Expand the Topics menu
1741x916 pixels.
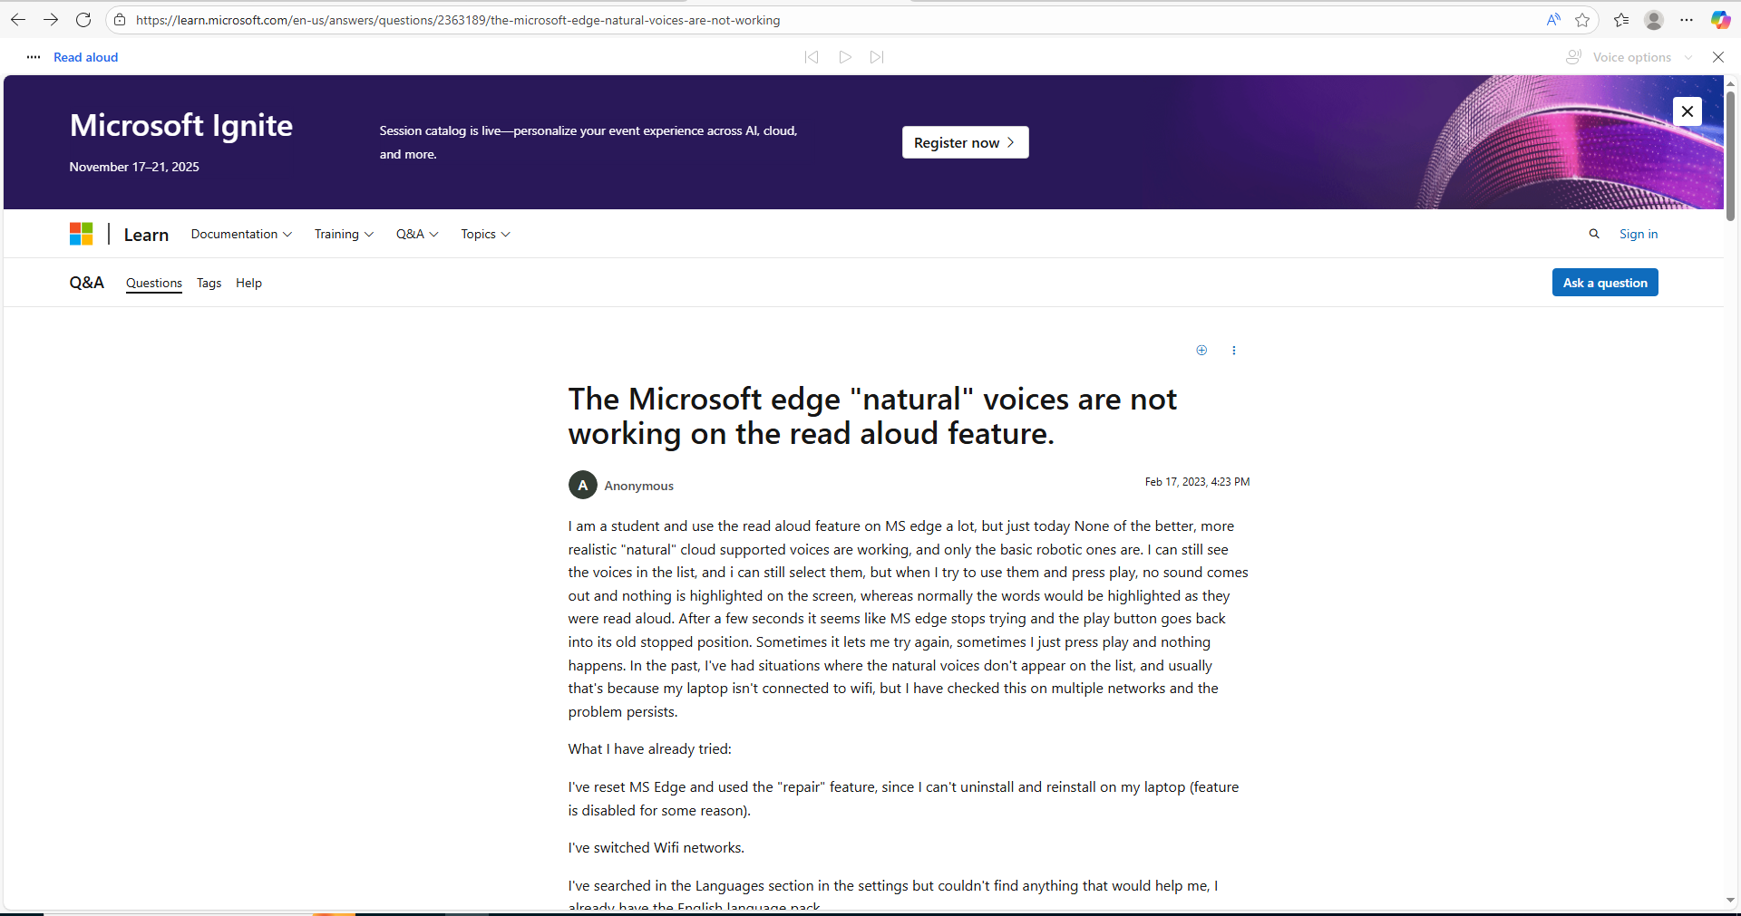tap(485, 234)
